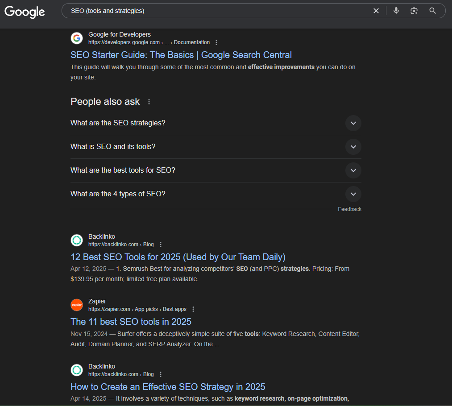Click the 'Apr 14, 2025' snippet date
This screenshot has height=406, width=452.
(x=88, y=398)
